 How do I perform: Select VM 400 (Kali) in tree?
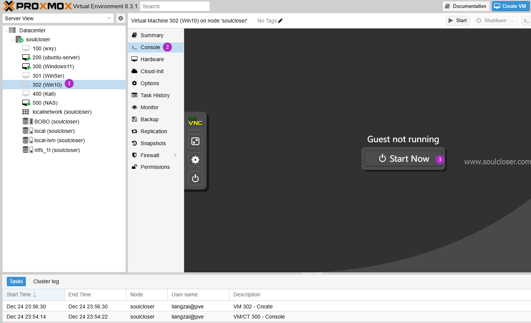point(64,94)
